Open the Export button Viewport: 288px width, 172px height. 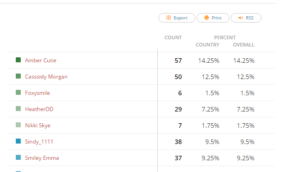(177, 18)
